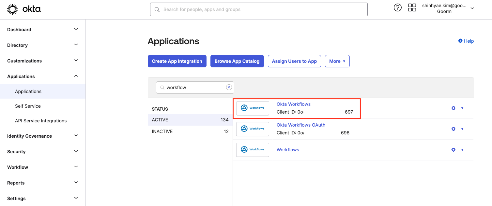Image resolution: width=492 pixels, height=206 pixels.
Task: Open the More dropdown button
Action: [337, 61]
